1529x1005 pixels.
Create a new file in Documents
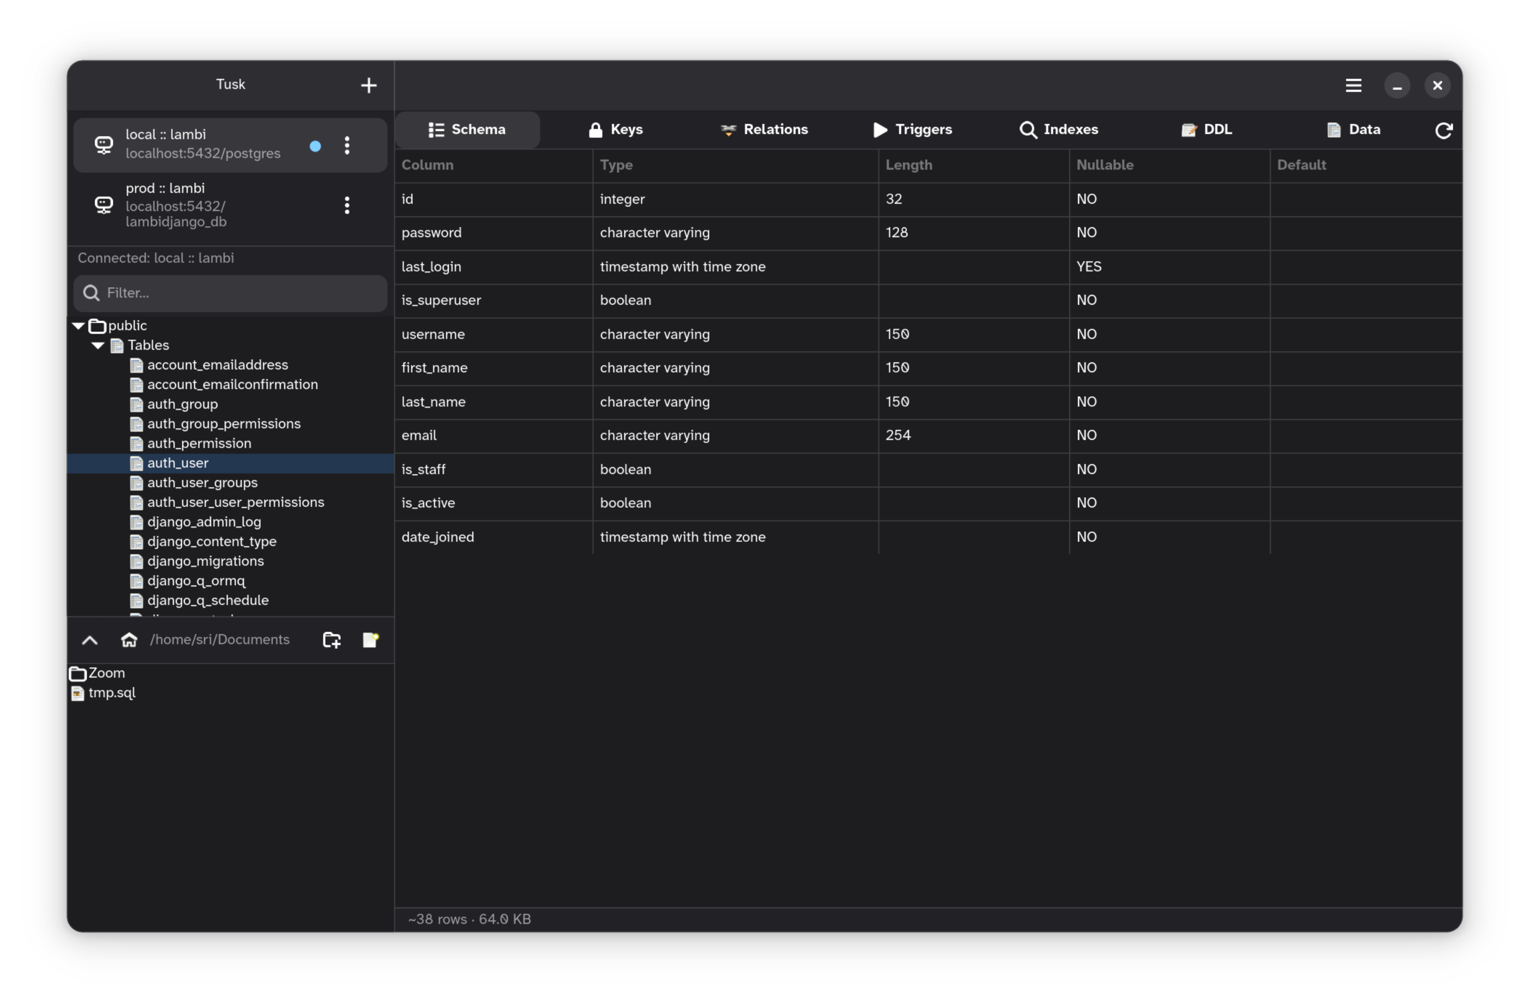pyautogui.click(x=370, y=640)
